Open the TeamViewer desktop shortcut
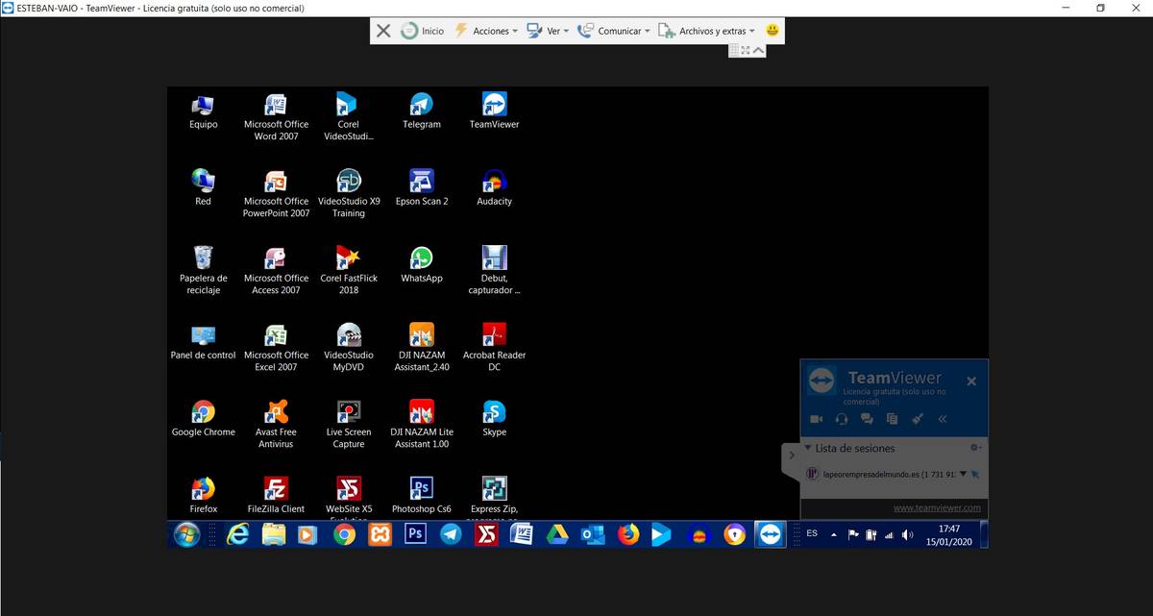Screen dimensions: 1153x616 tap(494, 111)
